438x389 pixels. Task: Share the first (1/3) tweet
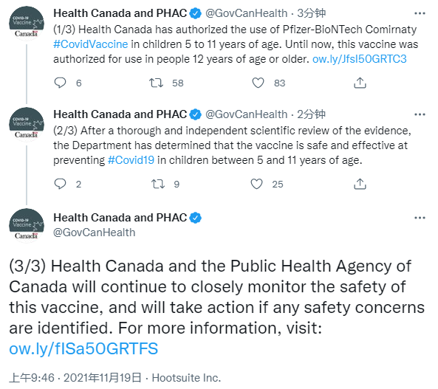[x=360, y=83]
